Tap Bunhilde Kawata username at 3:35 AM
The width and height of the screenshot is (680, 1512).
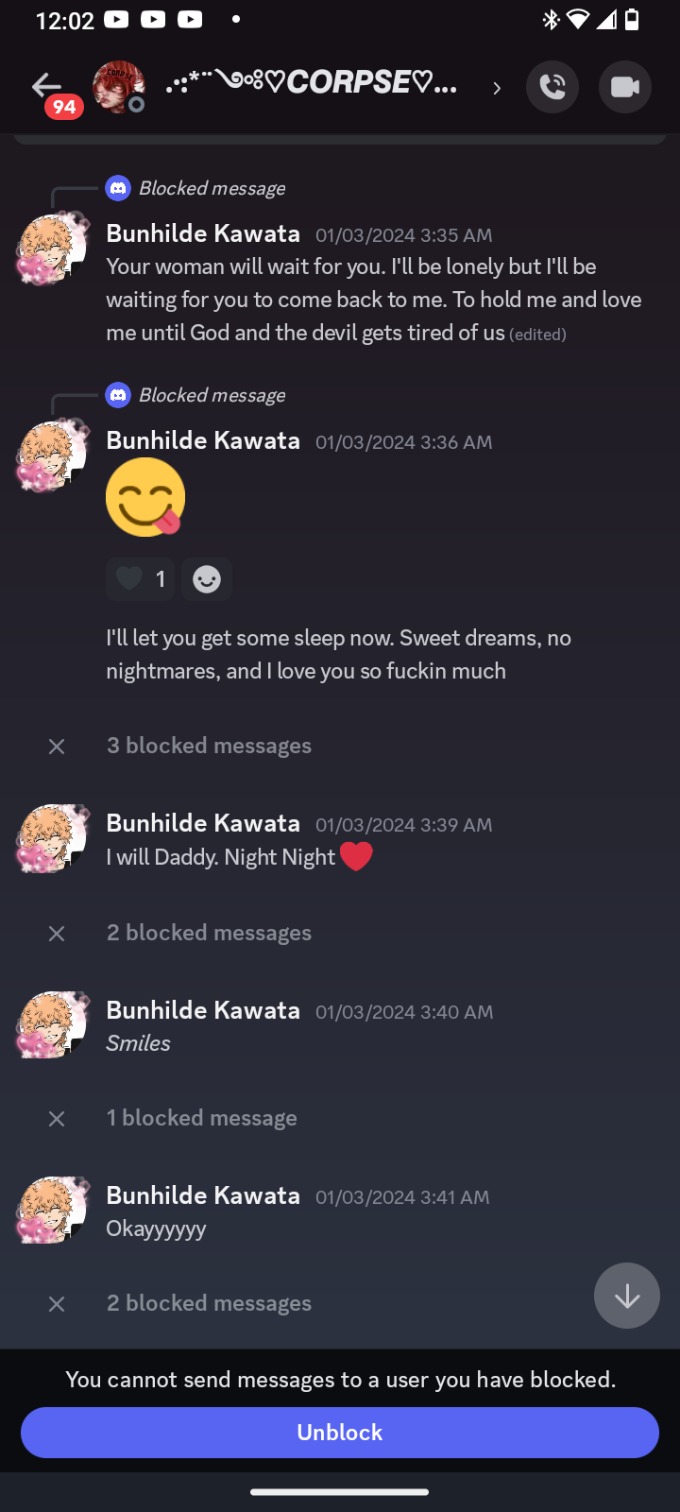(x=203, y=233)
